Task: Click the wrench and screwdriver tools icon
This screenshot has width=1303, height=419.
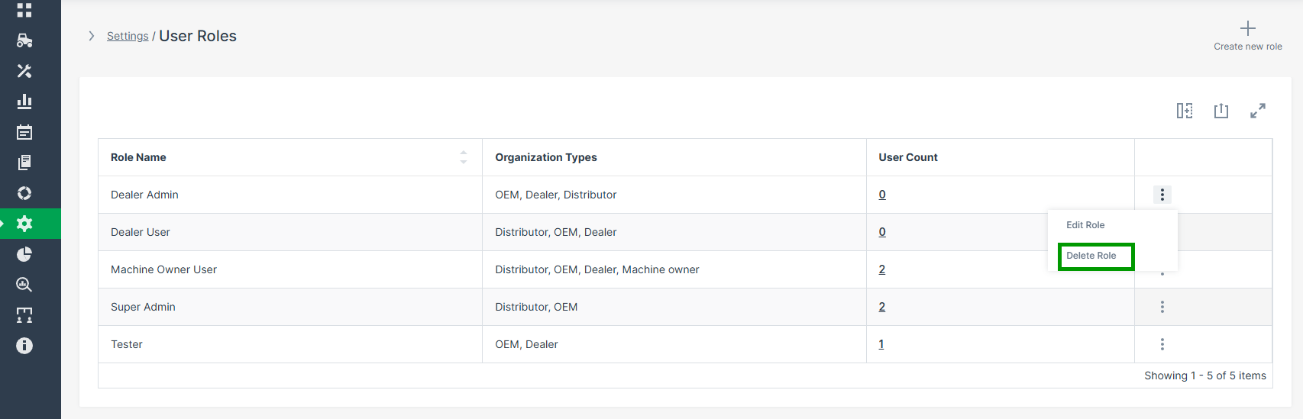Action: pyautogui.click(x=24, y=71)
